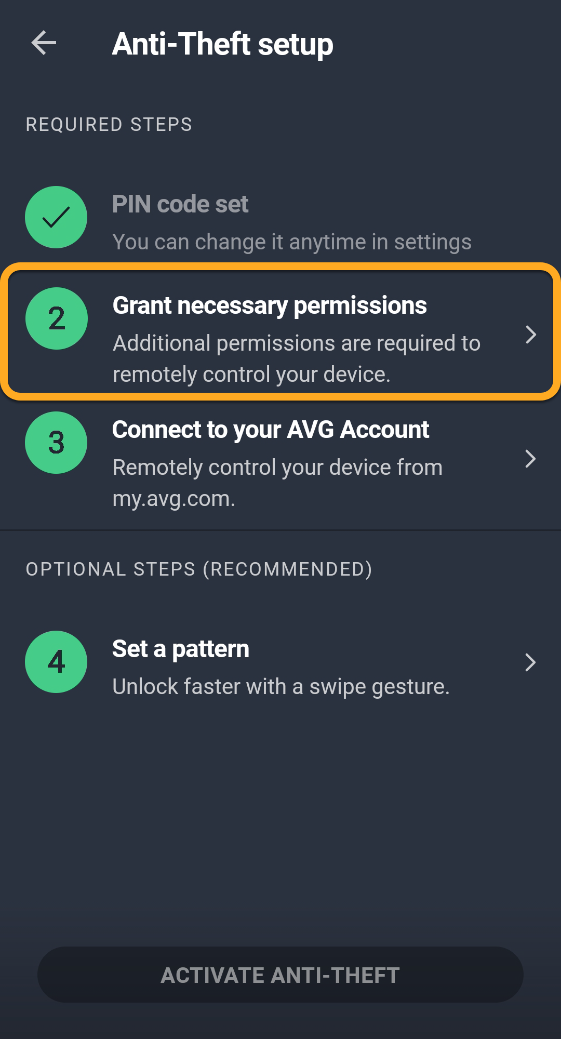Choose the Set a pattern title
Screen dimensions: 561x1039
[181, 649]
